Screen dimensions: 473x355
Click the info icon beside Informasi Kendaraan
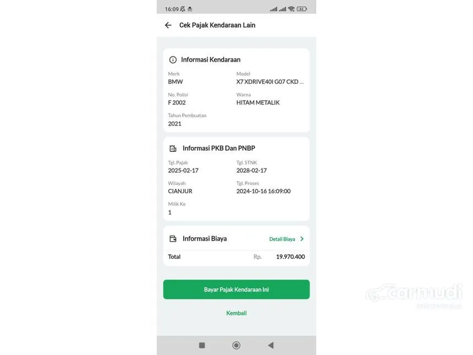pyautogui.click(x=173, y=60)
